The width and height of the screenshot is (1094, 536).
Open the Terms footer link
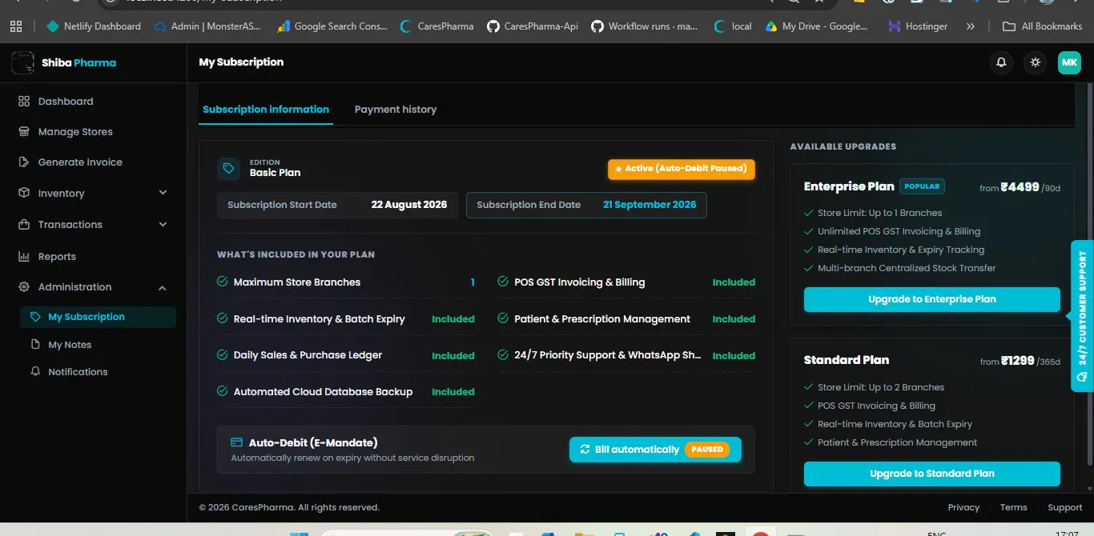pos(1013,507)
